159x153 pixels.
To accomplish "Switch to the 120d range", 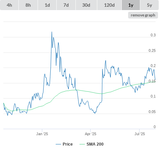I will coord(109,5).
